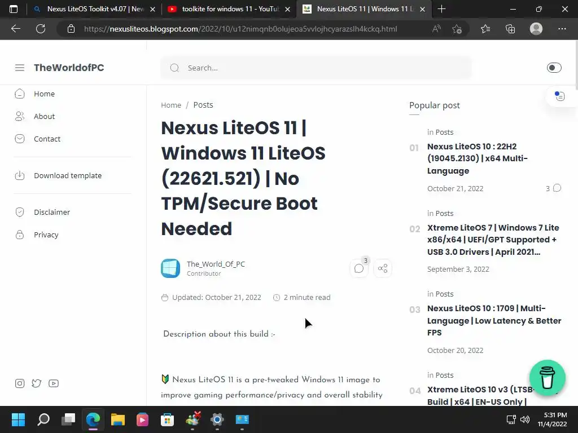Click The_World_Of_PC author avatar
The image size is (578, 433).
point(170,268)
